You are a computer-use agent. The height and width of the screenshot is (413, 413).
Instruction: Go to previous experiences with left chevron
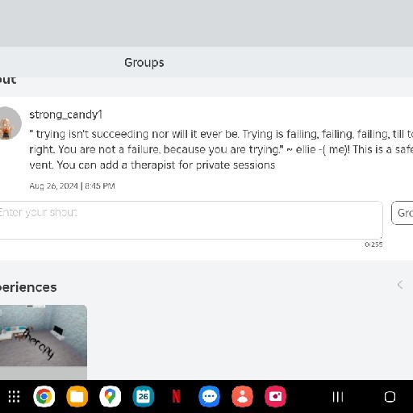(x=400, y=285)
